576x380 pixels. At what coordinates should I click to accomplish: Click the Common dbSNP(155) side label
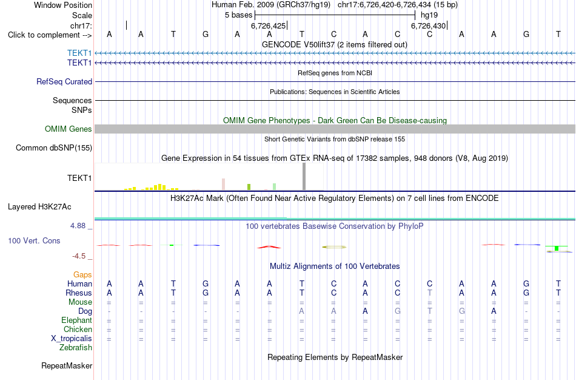(53, 148)
